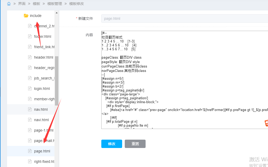This screenshot has width=268, height=167.
Task: Open right-fixed template file
Action: click(44, 162)
